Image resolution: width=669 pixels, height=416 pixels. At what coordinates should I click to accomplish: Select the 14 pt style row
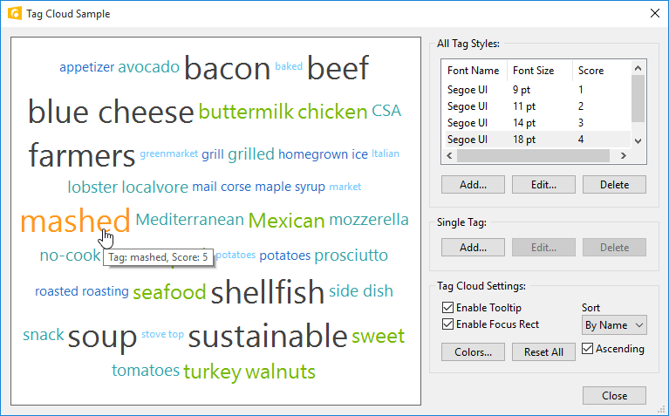pyautogui.click(x=536, y=123)
